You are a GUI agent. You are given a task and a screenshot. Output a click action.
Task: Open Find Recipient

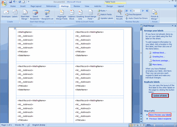pyautogui.click(x=133, y=14)
